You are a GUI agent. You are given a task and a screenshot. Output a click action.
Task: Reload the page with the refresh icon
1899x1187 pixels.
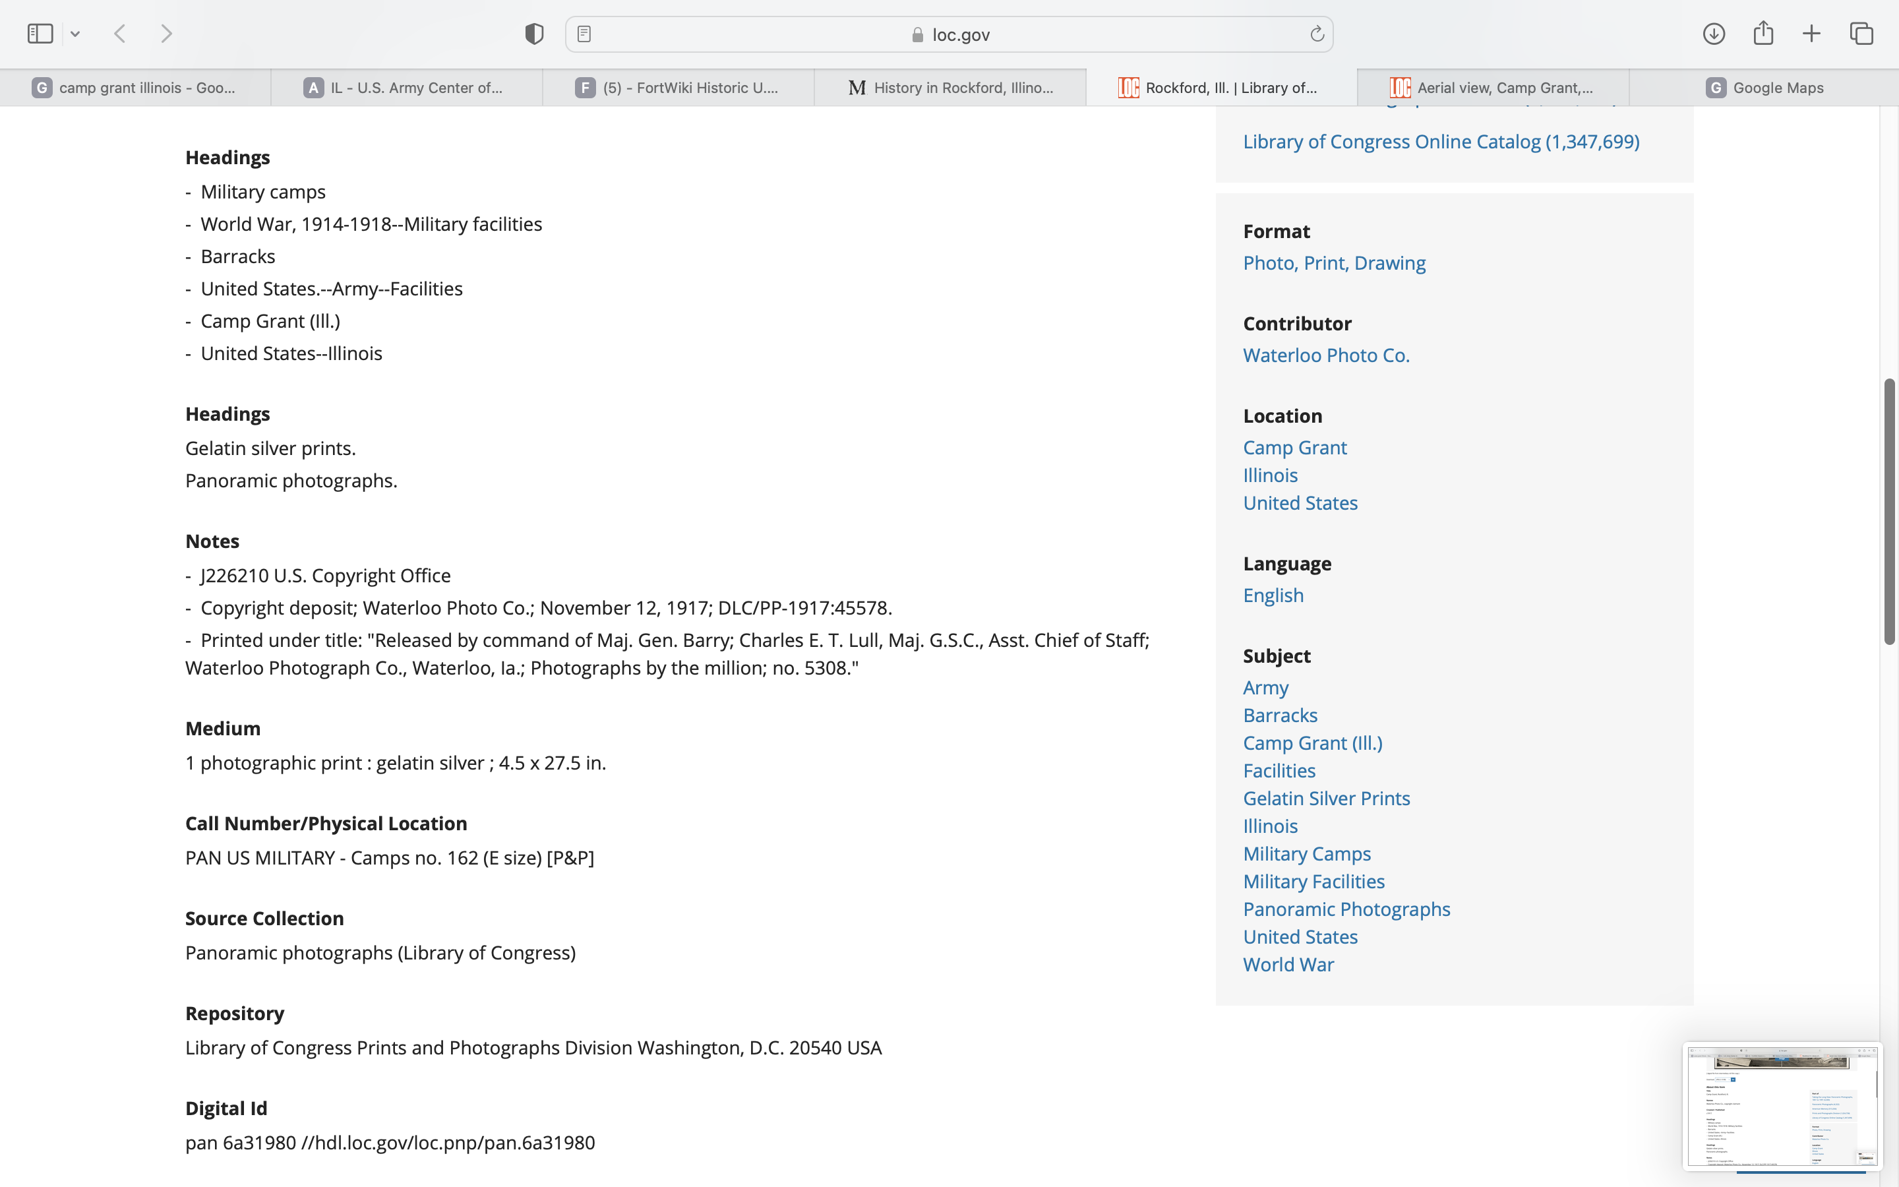tap(1317, 34)
